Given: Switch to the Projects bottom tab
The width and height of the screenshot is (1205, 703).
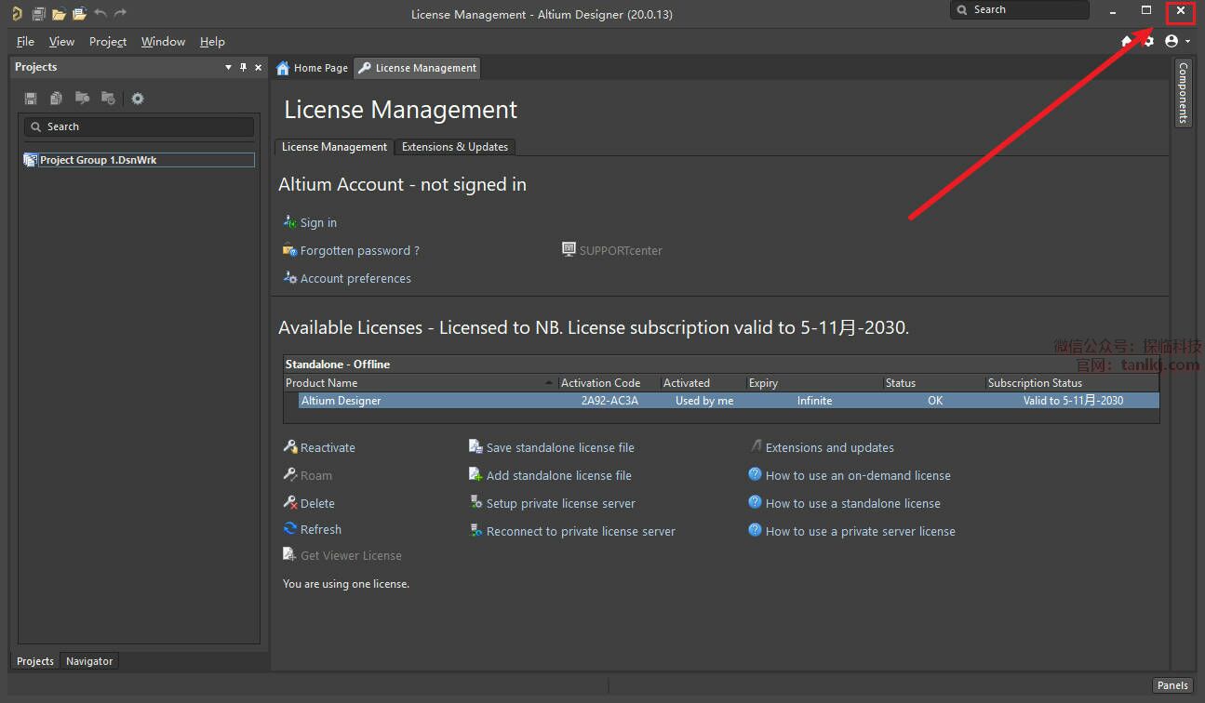Looking at the screenshot, I should click(35, 661).
